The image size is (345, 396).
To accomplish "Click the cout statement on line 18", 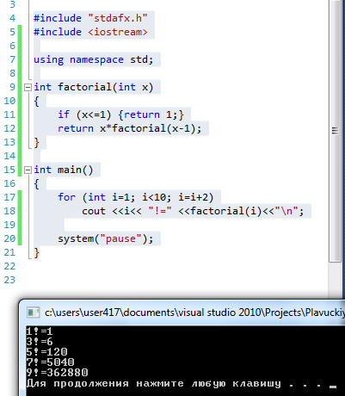I will pyautogui.click(x=193, y=211).
